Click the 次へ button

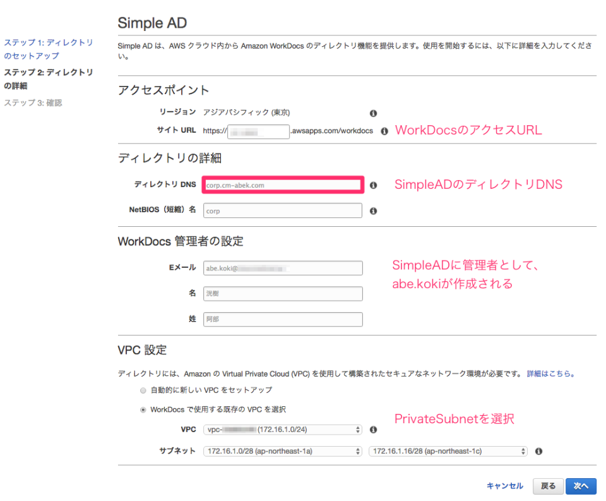pos(581,486)
